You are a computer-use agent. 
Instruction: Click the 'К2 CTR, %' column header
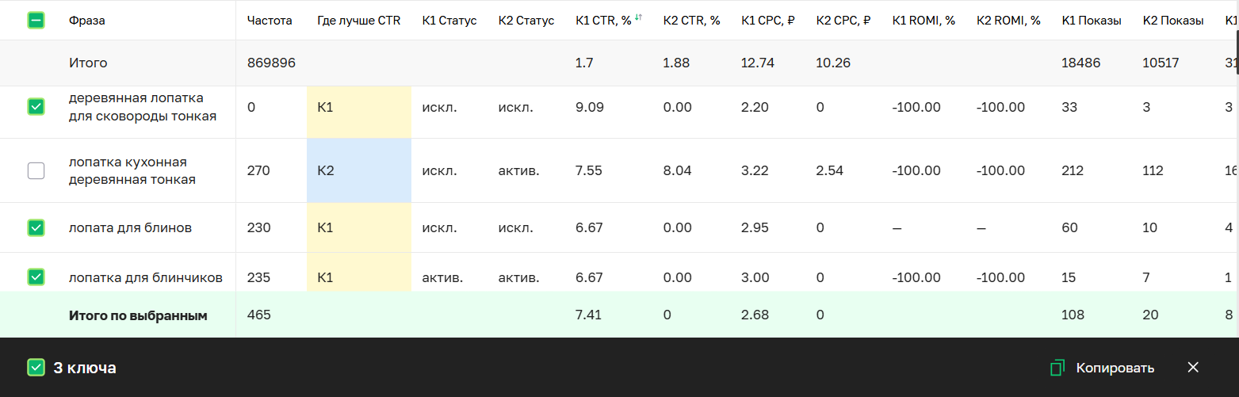point(691,21)
